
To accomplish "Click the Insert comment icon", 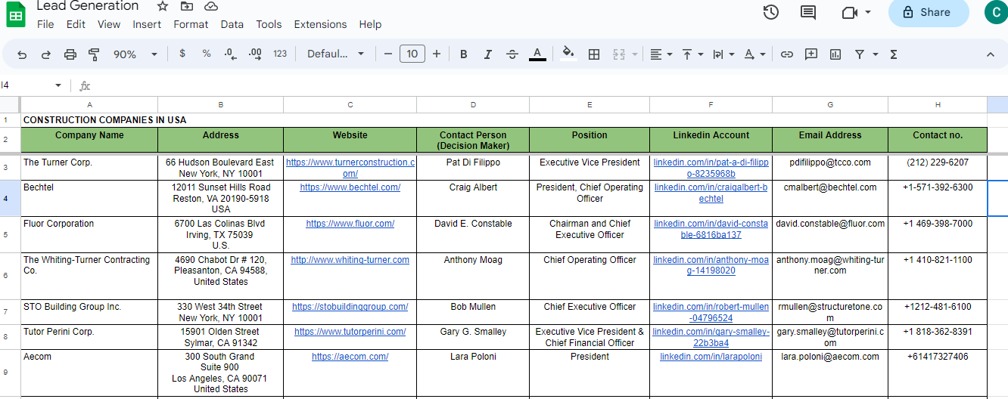I will tap(811, 54).
